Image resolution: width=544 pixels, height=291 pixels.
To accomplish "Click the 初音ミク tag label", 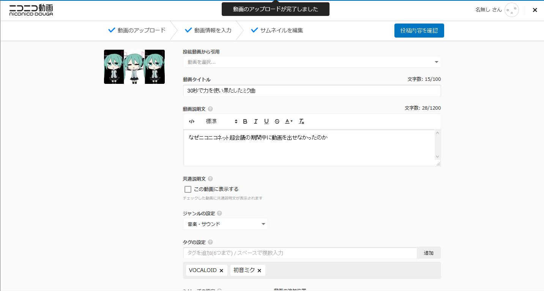I will click(244, 270).
